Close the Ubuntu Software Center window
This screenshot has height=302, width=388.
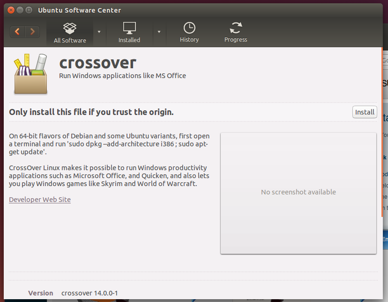[11, 10]
